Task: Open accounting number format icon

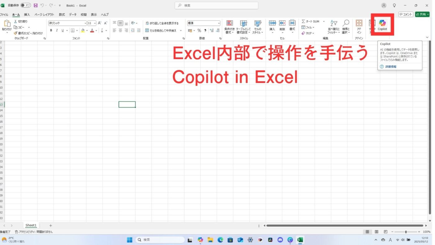Action: coord(190,30)
